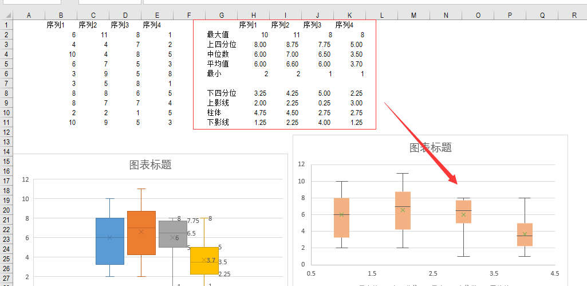587x286 pixels.
Task: Select right chart box at x position 4
Action: point(525,234)
